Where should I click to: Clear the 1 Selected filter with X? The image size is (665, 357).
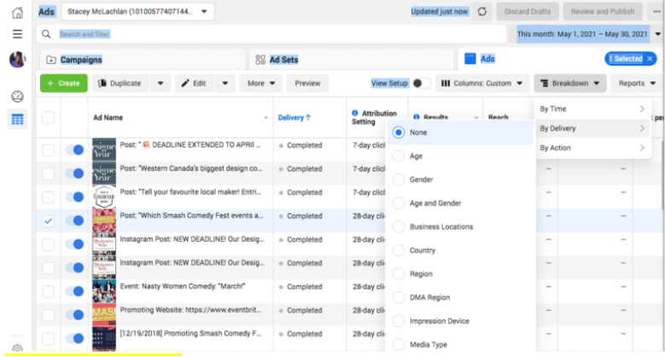click(x=650, y=59)
